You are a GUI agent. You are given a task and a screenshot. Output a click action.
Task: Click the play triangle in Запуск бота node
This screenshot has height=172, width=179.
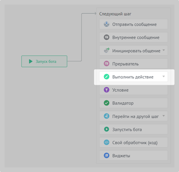[30, 61]
